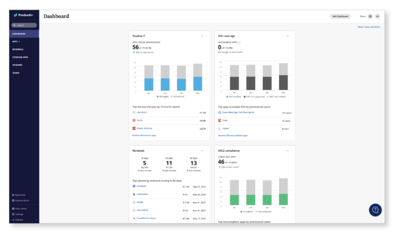
Task: Click the Coda app icon
Action: (219, 120)
